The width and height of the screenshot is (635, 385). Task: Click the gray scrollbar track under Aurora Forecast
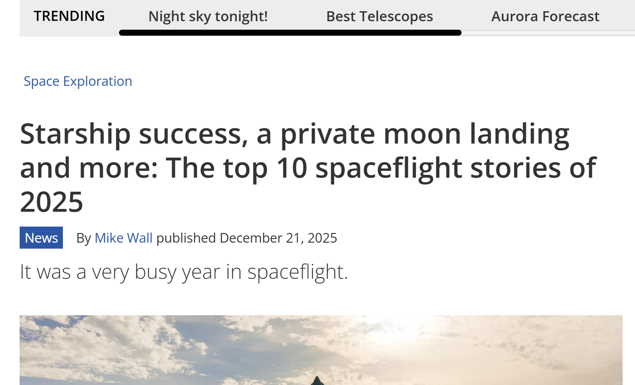coord(547,33)
